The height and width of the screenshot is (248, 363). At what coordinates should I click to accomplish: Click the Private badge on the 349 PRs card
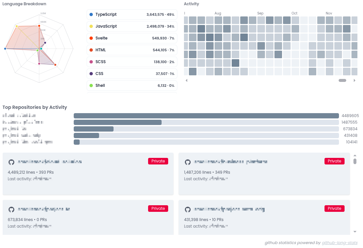[334, 161]
